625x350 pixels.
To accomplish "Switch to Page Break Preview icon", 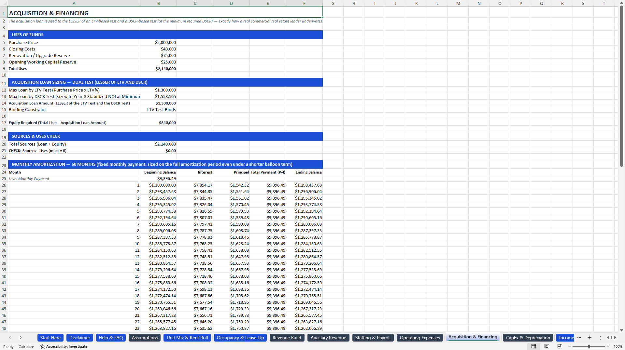I will click(x=560, y=346).
